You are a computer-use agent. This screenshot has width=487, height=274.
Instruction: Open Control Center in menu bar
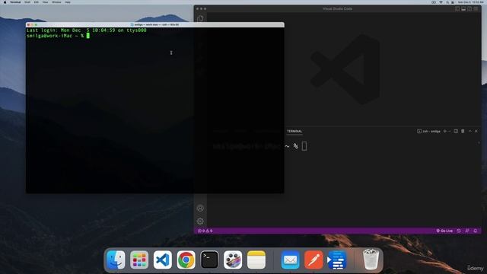click(453, 2)
